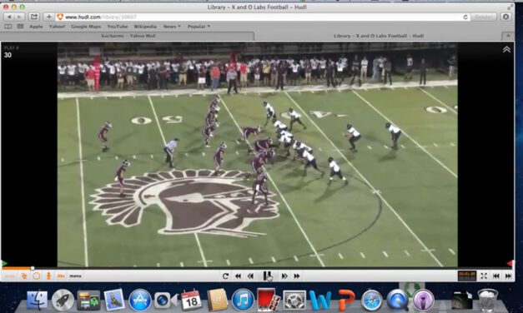The height and width of the screenshot is (313, 523).
Task: Open the Yahoo! bookmark
Action: click(57, 27)
